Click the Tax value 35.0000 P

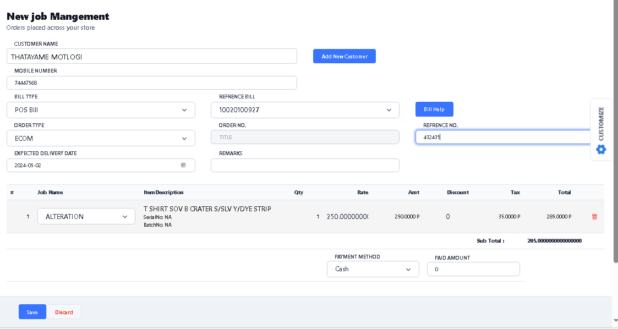click(x=509, y=217)
